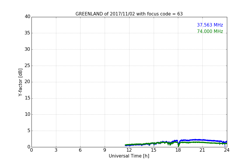The height and width of the screenshot is (168, 252).
Task: Click the x-axis tick label '18'
Action: pyautogui.click(x=178, y=150)
